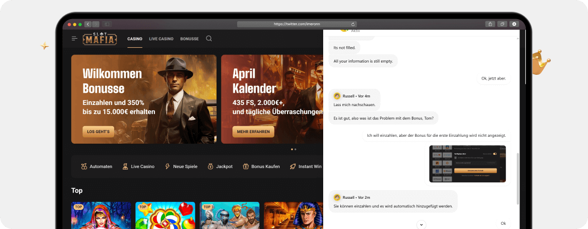Screen dimensions: 588x229
Task: Select the second banner carousel dot
Action: [x=295, y=149]
